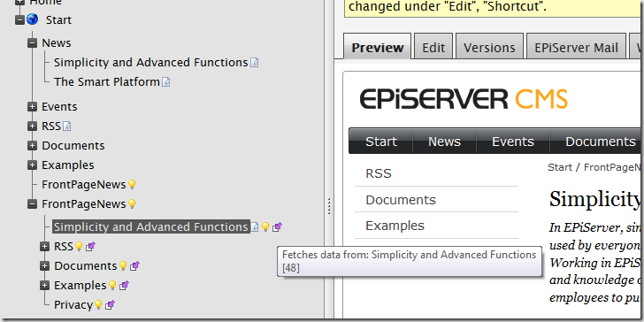Click the page icon after Simplicity and Advanced Functions under News
The height and width of the screenshot is (322, 644).
255,63
